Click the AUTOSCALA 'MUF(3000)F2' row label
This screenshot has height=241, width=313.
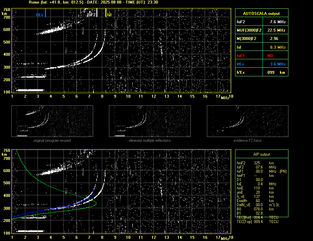click(249, 30)
